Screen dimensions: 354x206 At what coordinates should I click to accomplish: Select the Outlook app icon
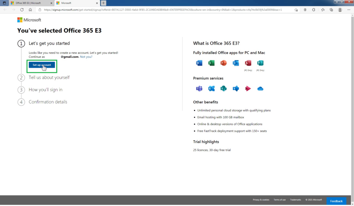236,63
